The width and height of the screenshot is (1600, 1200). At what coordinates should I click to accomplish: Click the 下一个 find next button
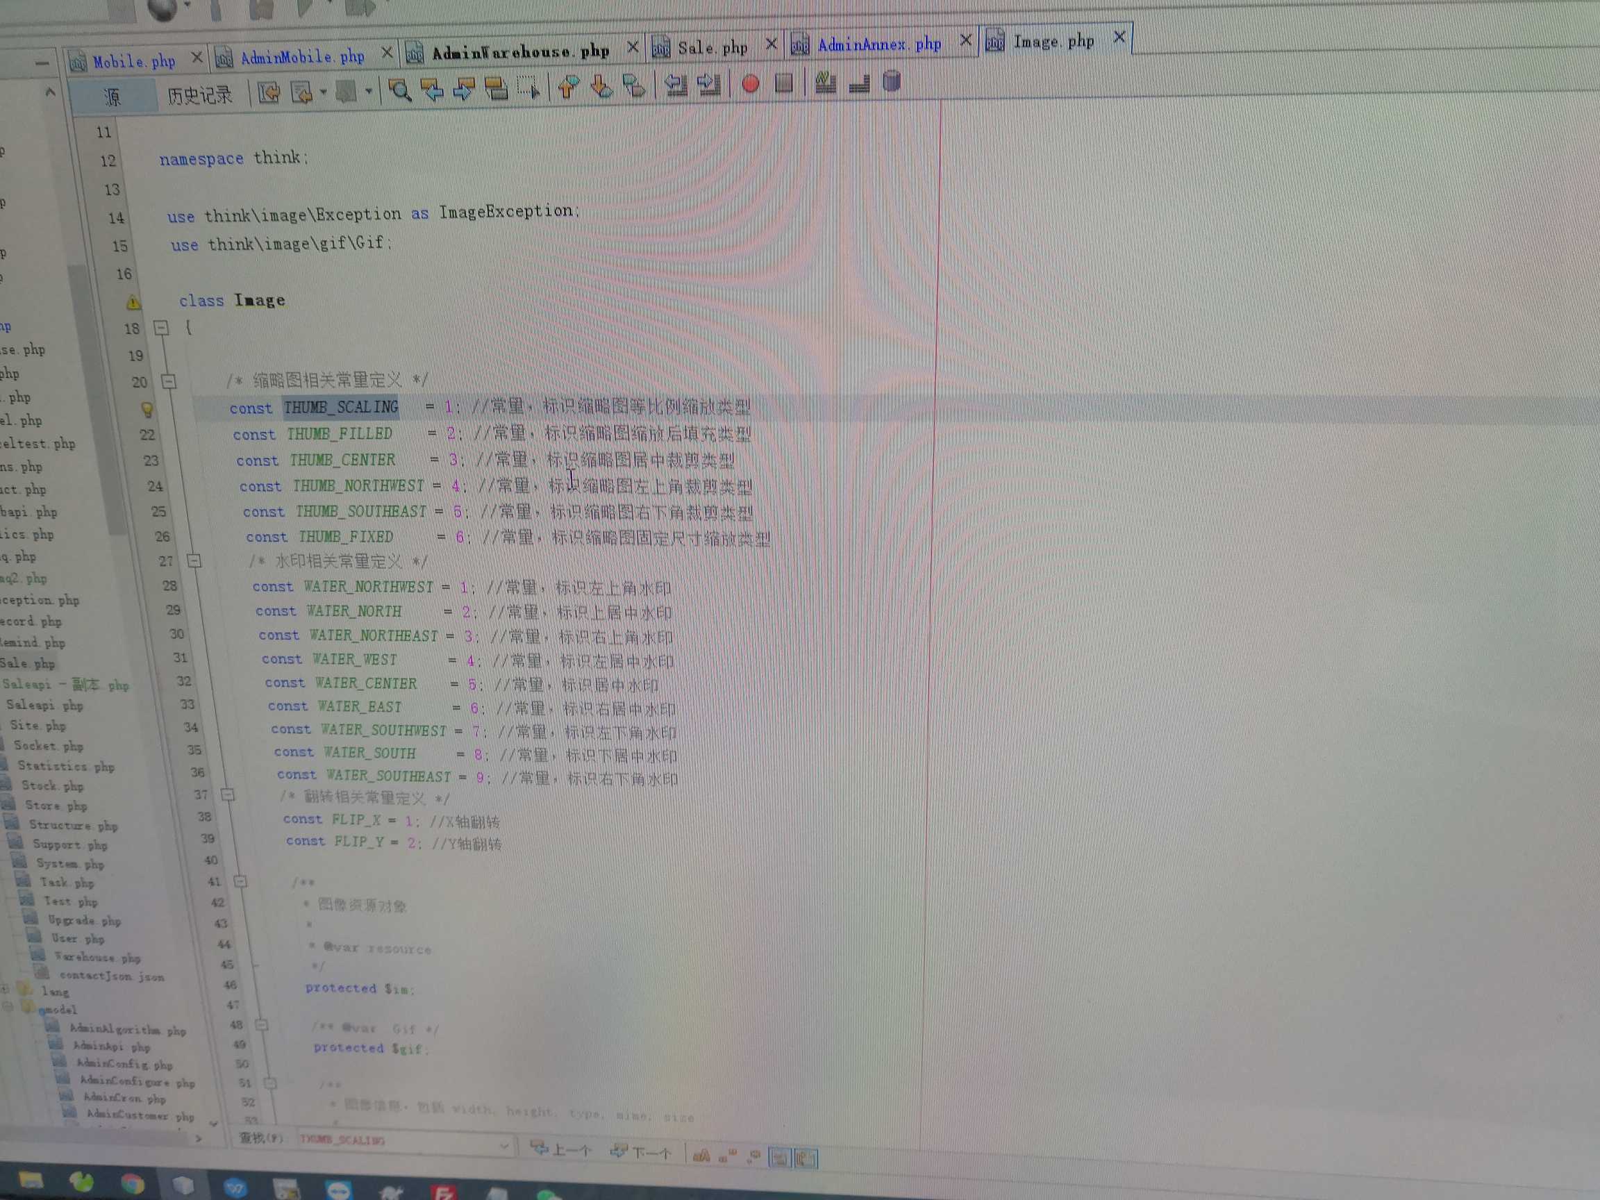[642, 1152]
